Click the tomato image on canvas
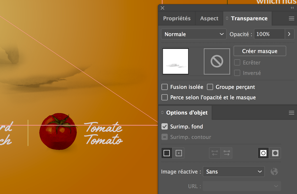The height and width of the screenshot is (194, 297). tap(58, 131)
